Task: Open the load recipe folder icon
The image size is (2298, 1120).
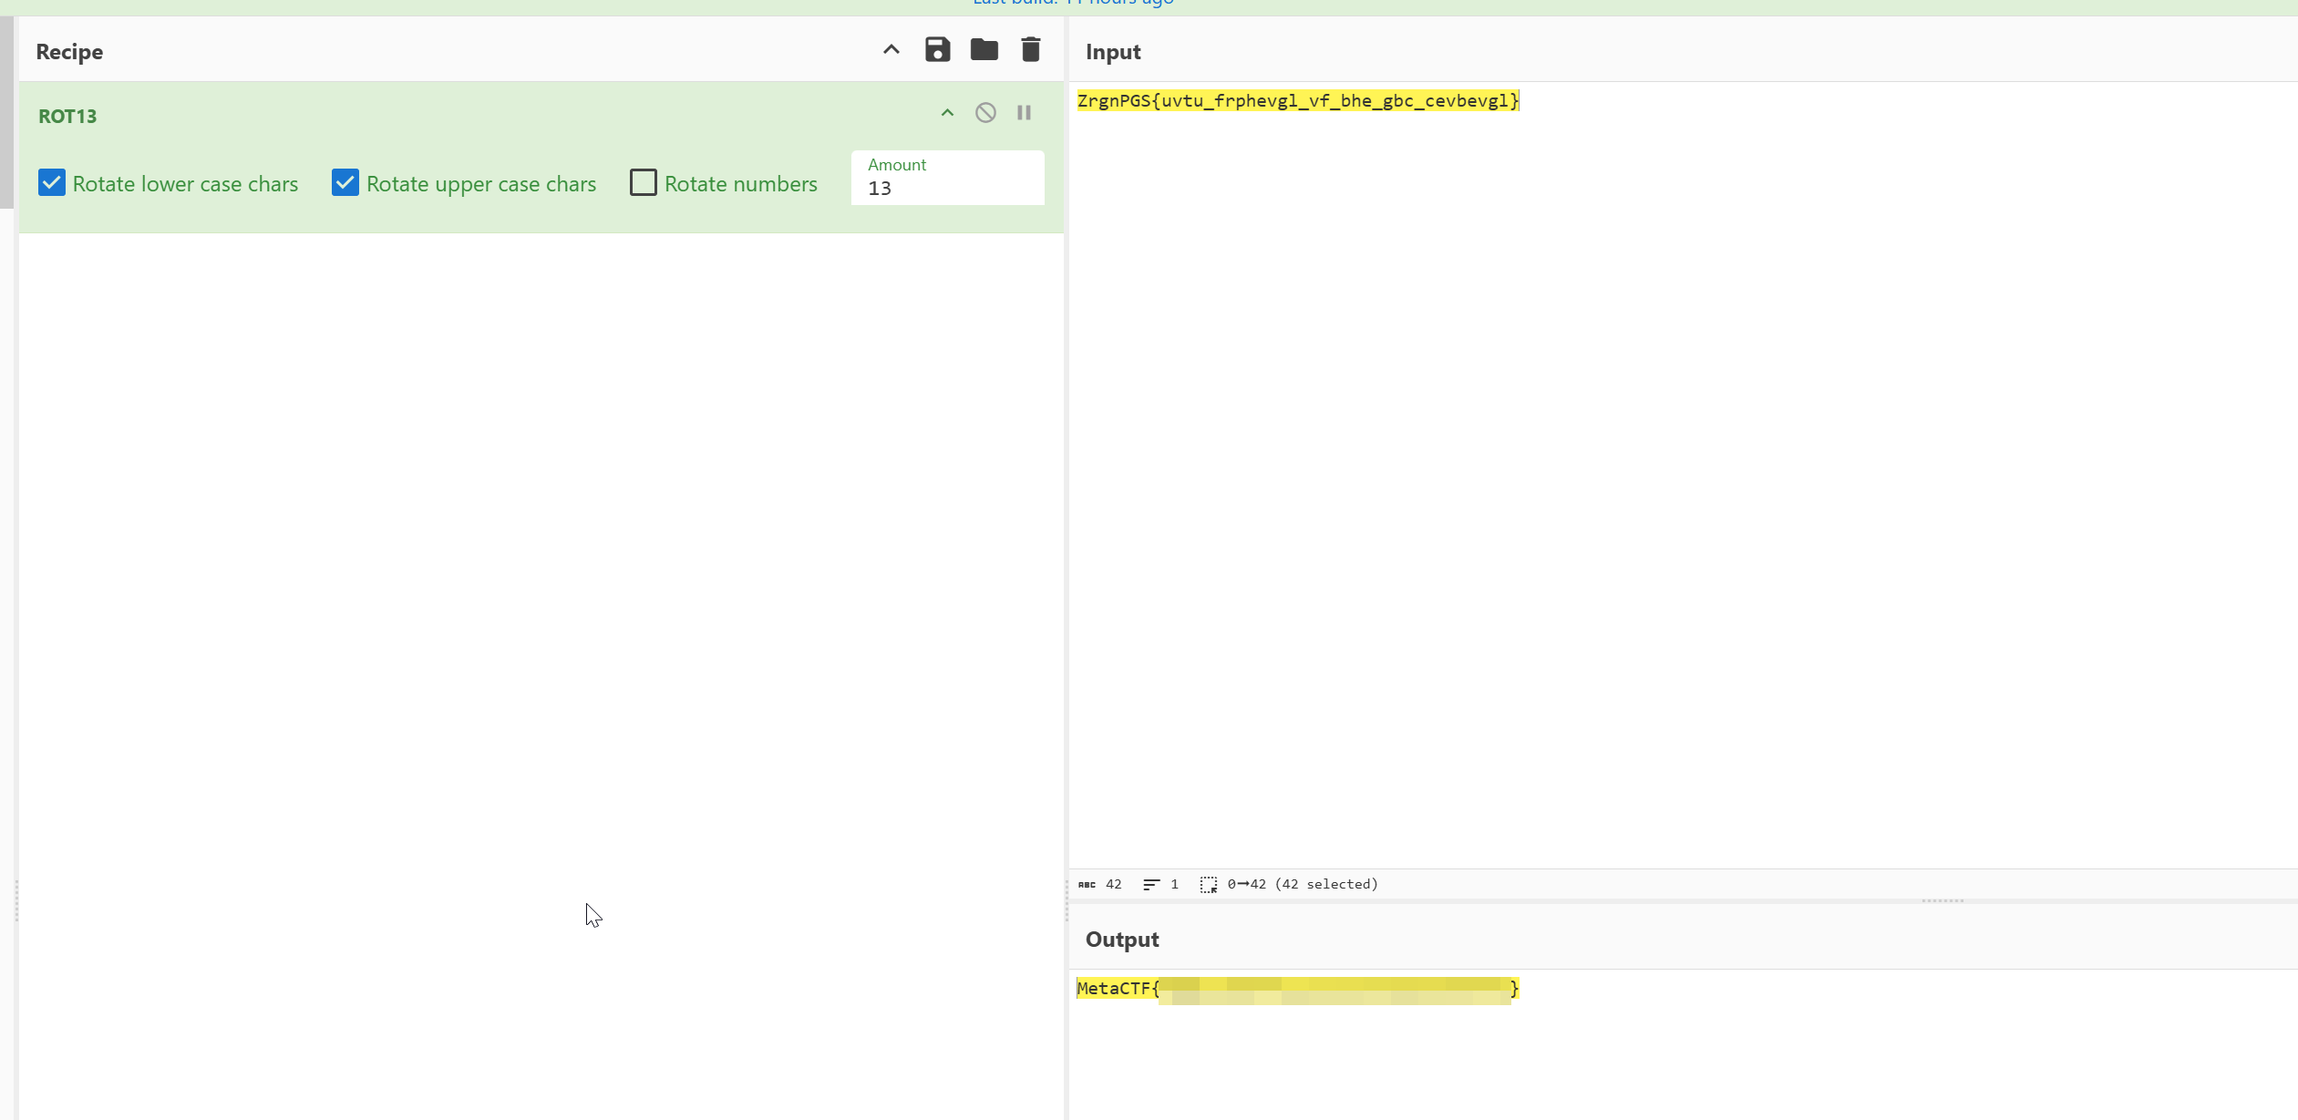Action: (x=984, y=50)
